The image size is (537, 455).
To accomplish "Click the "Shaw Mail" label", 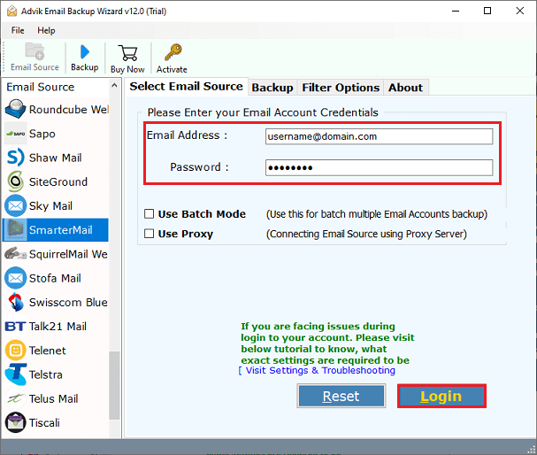I will 55,158.
